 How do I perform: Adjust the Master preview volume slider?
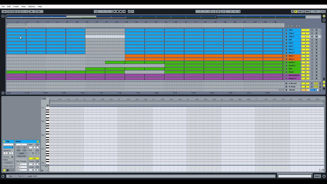coord(314,90)
